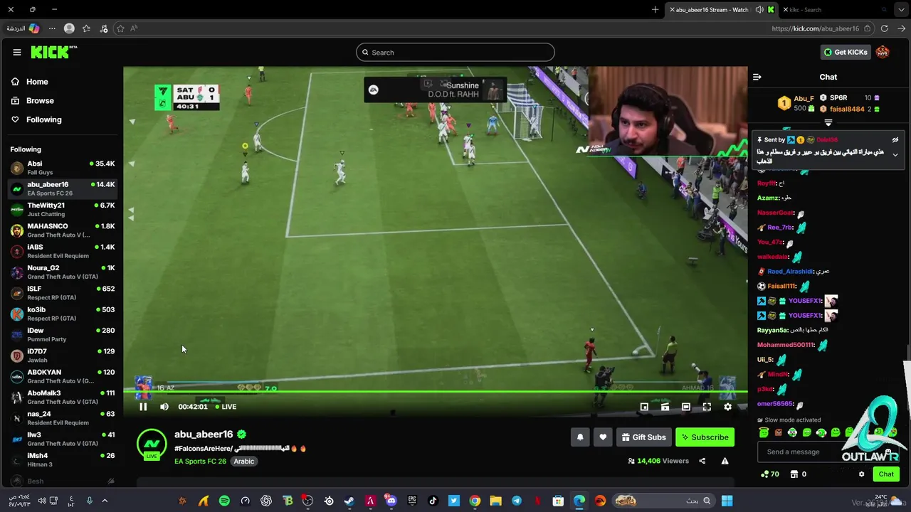Add page to favorites star
Viewport: 911px width, 512px height.
click(120, 28)
